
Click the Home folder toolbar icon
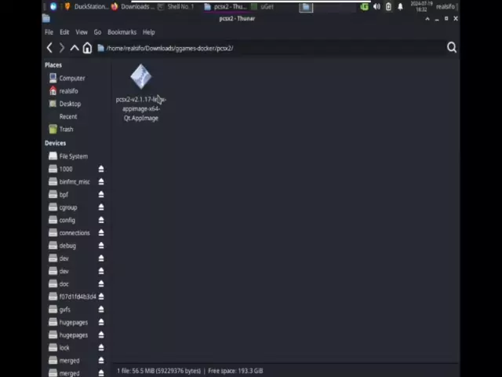click(x=87, y=48)
